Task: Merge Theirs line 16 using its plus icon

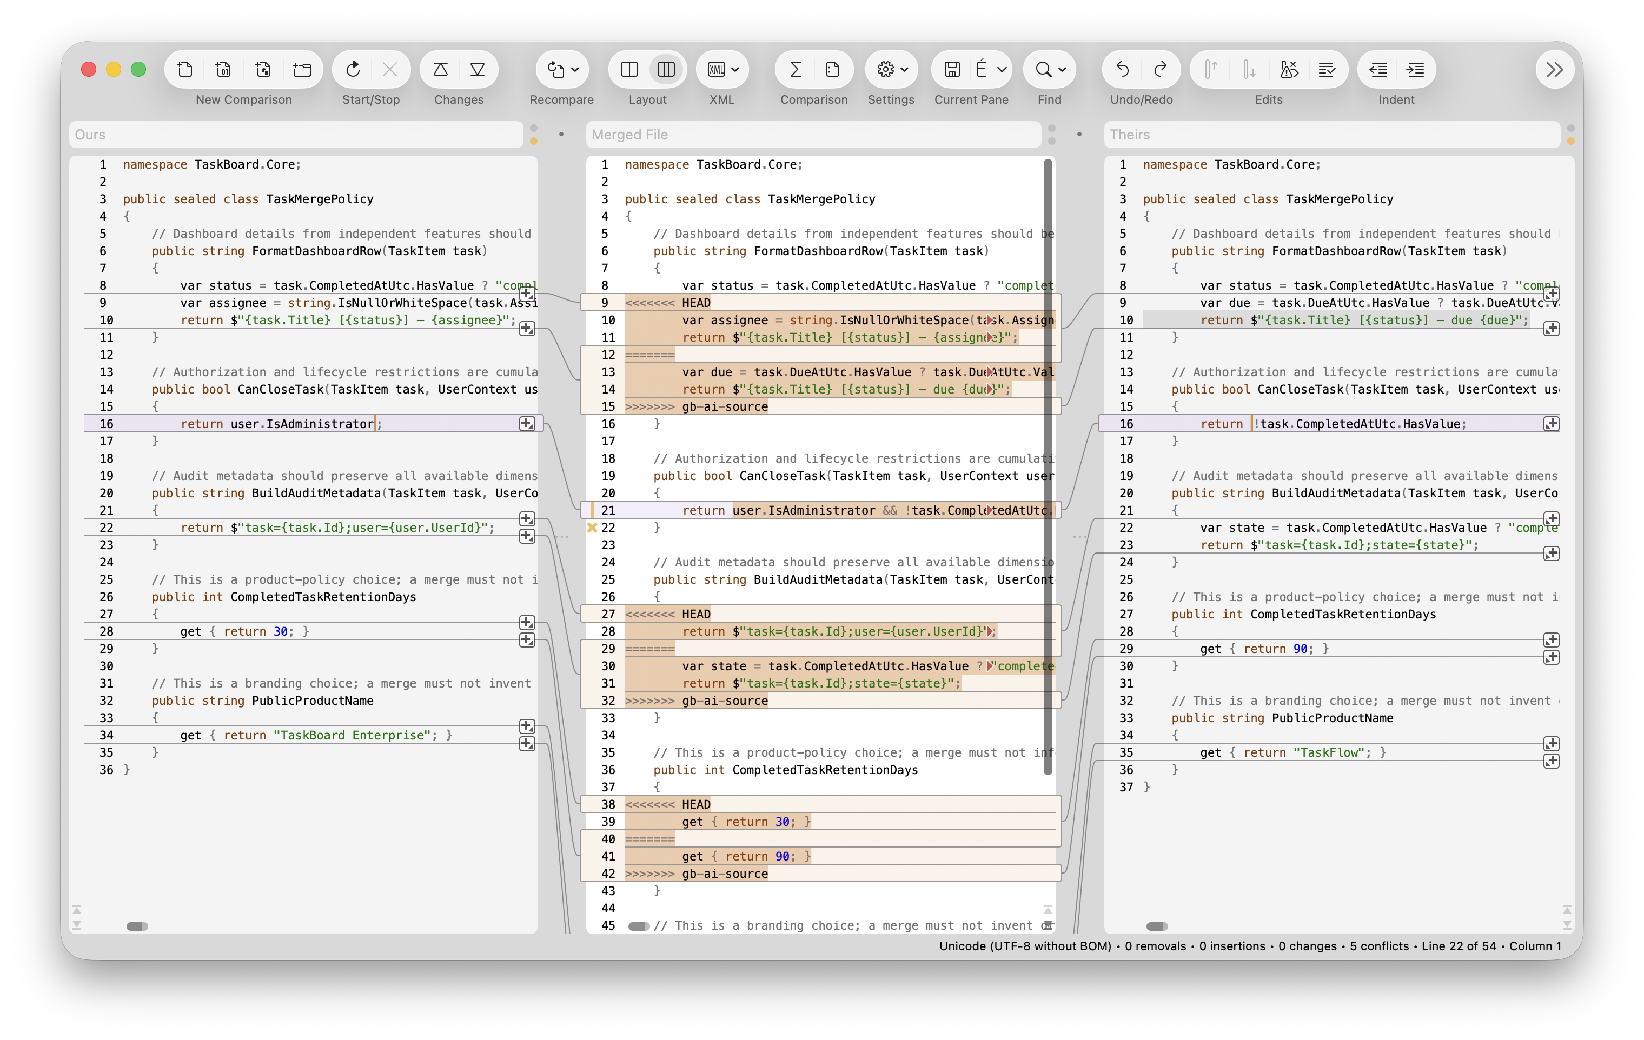Action: pos(1551,424)
